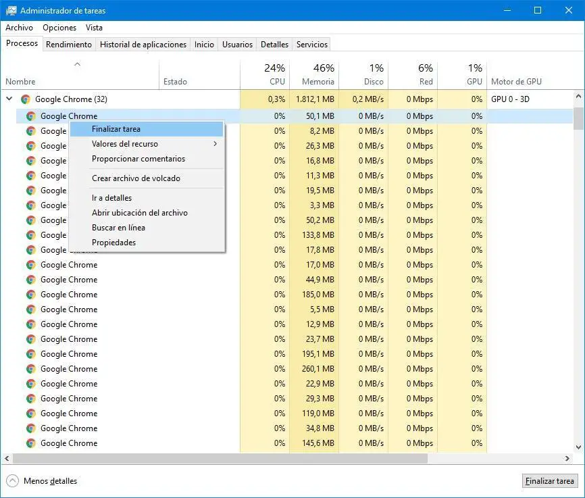Click the vertical scrollbar down arrow
This screenshot has width=585, height=498.
(579, 447)
